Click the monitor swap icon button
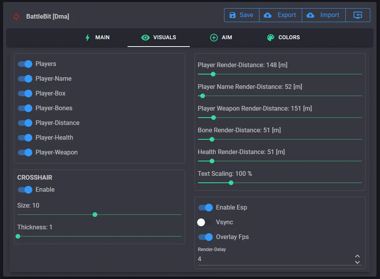 358,15
